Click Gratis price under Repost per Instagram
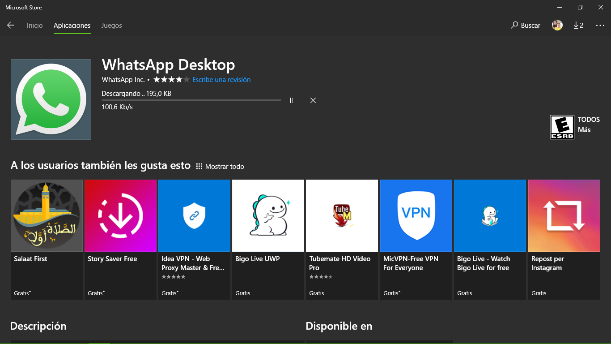611x344 pixels. pyautogui.click(x=539, y=293)
